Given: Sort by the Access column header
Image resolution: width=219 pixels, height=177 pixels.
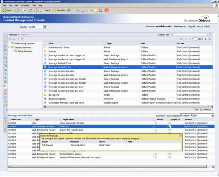Looking at the screenshot, I should [181, 43].
